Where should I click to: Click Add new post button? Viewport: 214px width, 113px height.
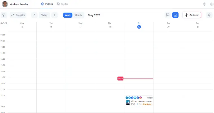(x=191, y=15)
